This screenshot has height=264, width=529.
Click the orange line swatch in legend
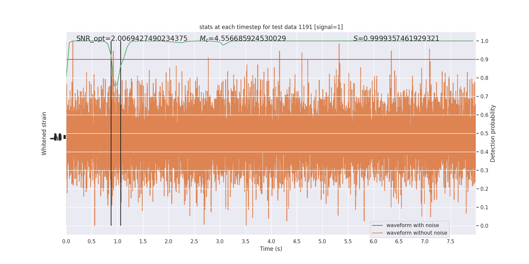coord(377,233)
